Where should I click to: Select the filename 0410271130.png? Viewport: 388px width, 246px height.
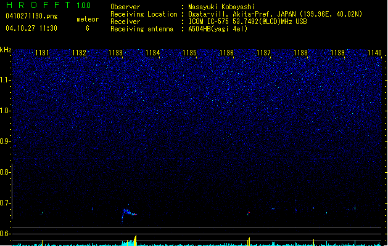click(x=31, y=16)
